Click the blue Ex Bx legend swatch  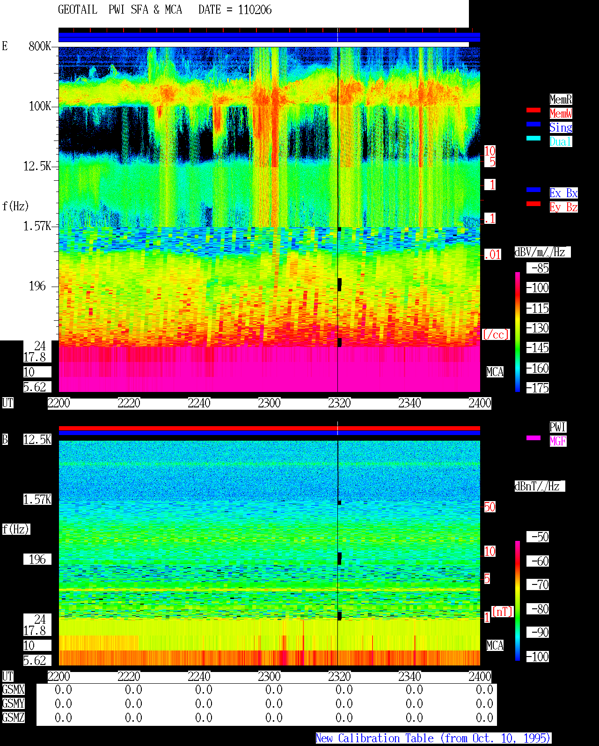[533, 190]
